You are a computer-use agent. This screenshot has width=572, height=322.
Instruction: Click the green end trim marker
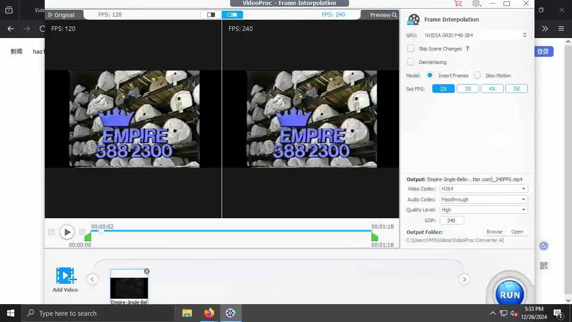(374, 237)
